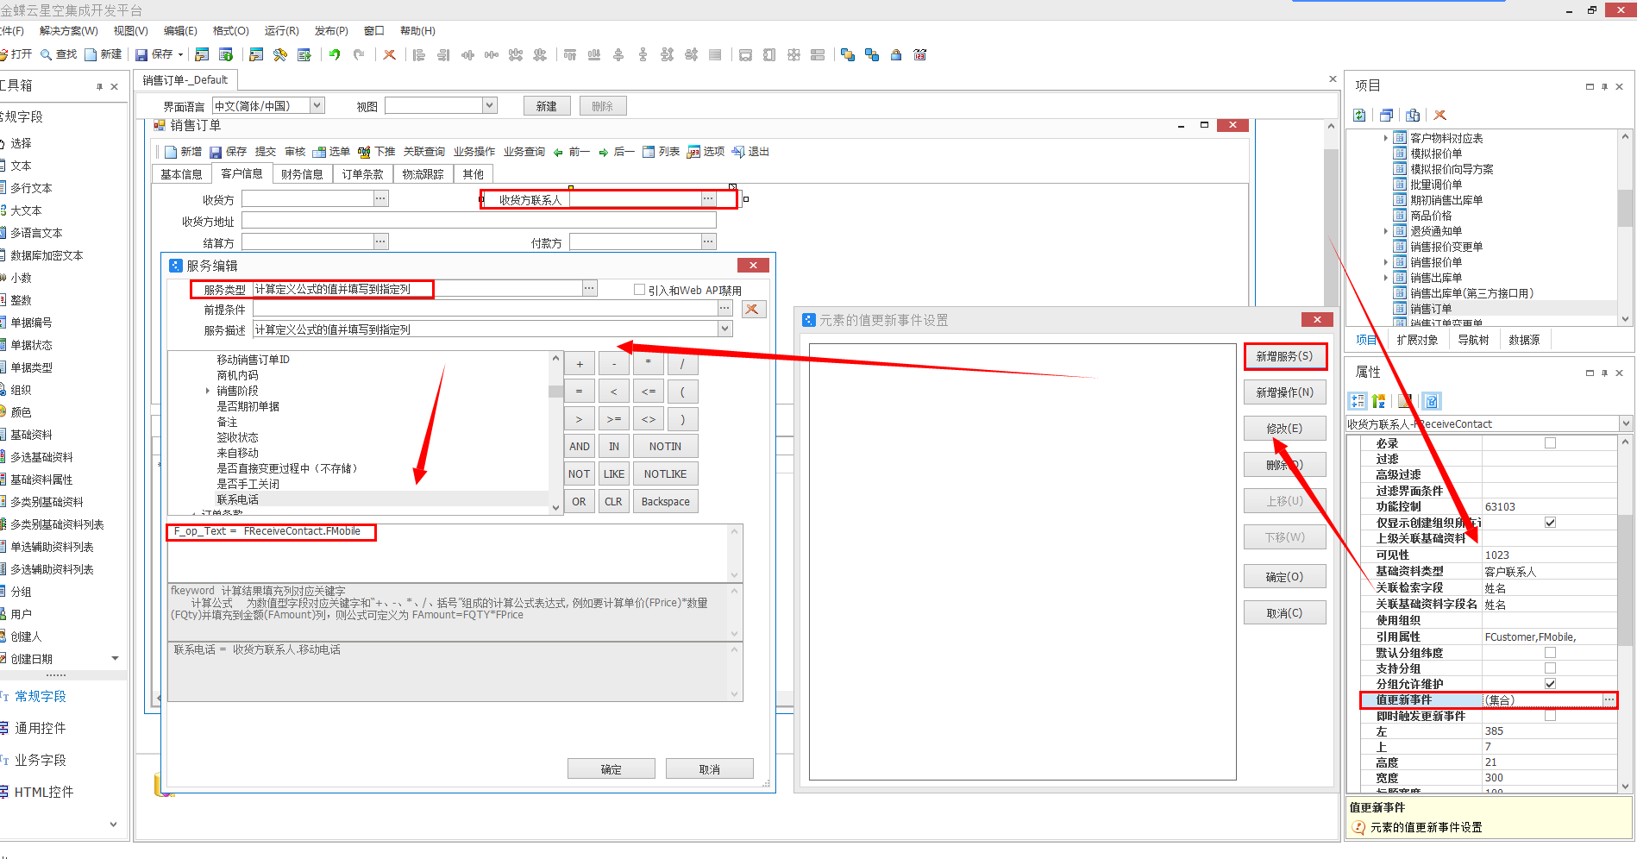Open the 格式(O) menu

230,30
